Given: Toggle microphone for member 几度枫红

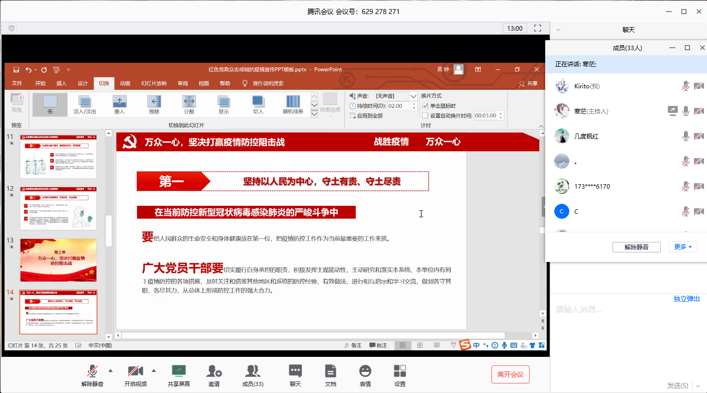Looking at the screenshot, I should coord(685,136).
